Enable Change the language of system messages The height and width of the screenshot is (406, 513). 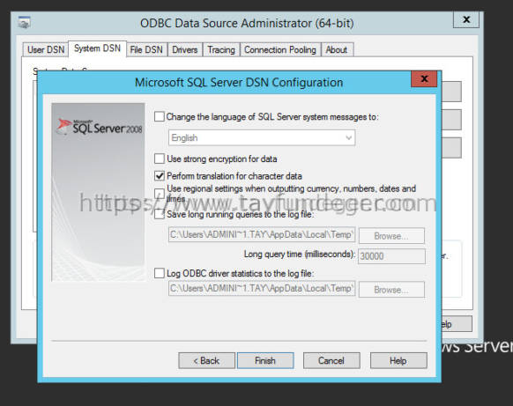pyautogui.click(x=160, y=117)
